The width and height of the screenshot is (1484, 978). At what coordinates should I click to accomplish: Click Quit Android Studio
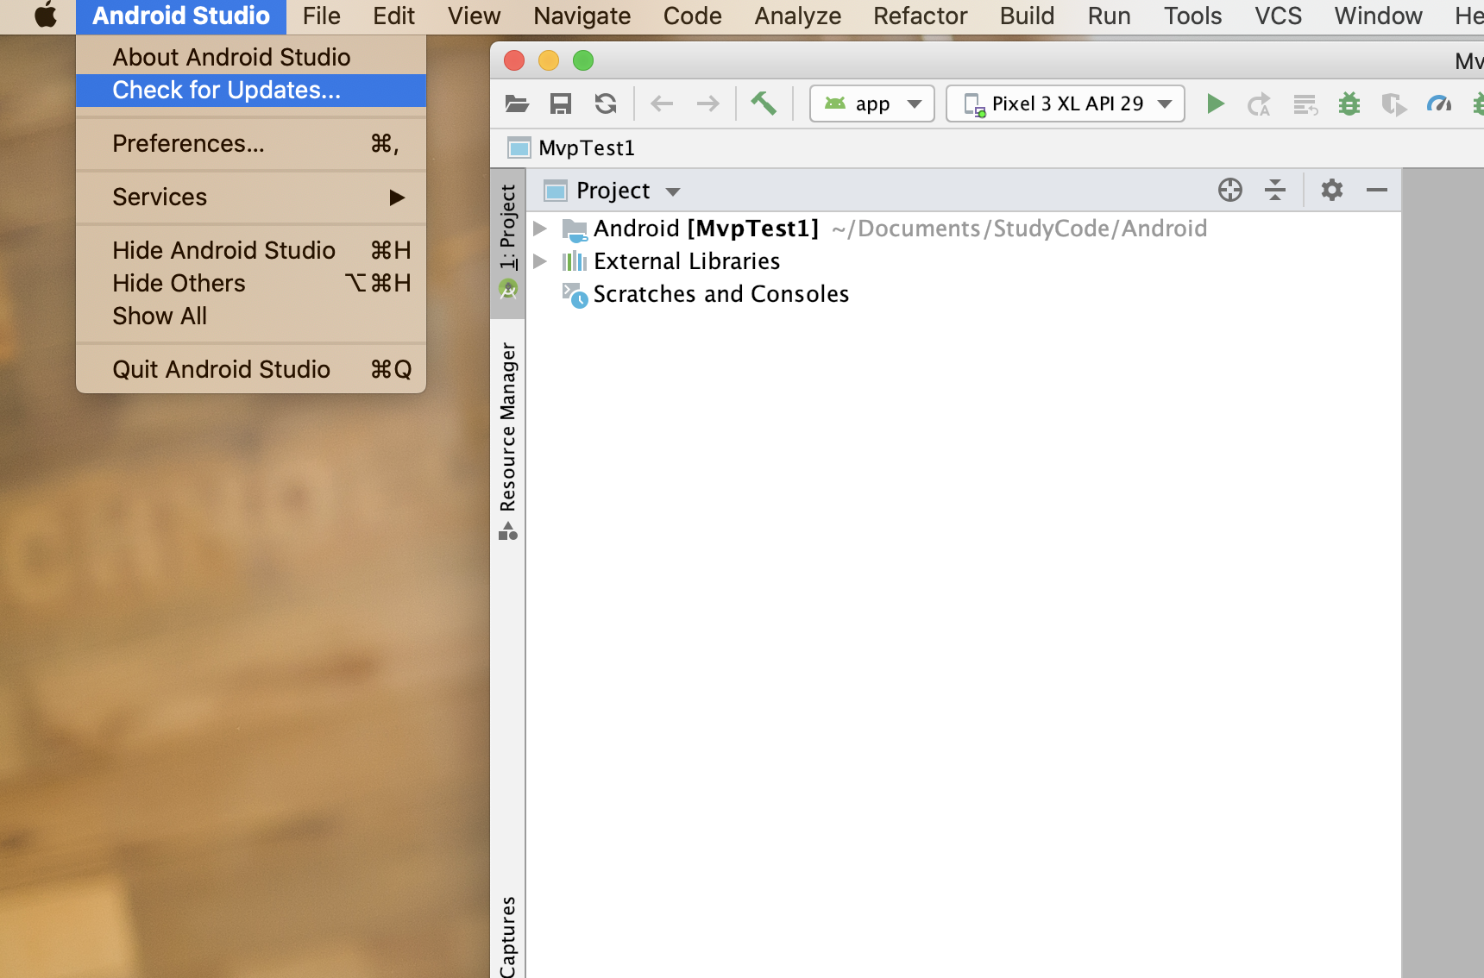click(222, 369)
